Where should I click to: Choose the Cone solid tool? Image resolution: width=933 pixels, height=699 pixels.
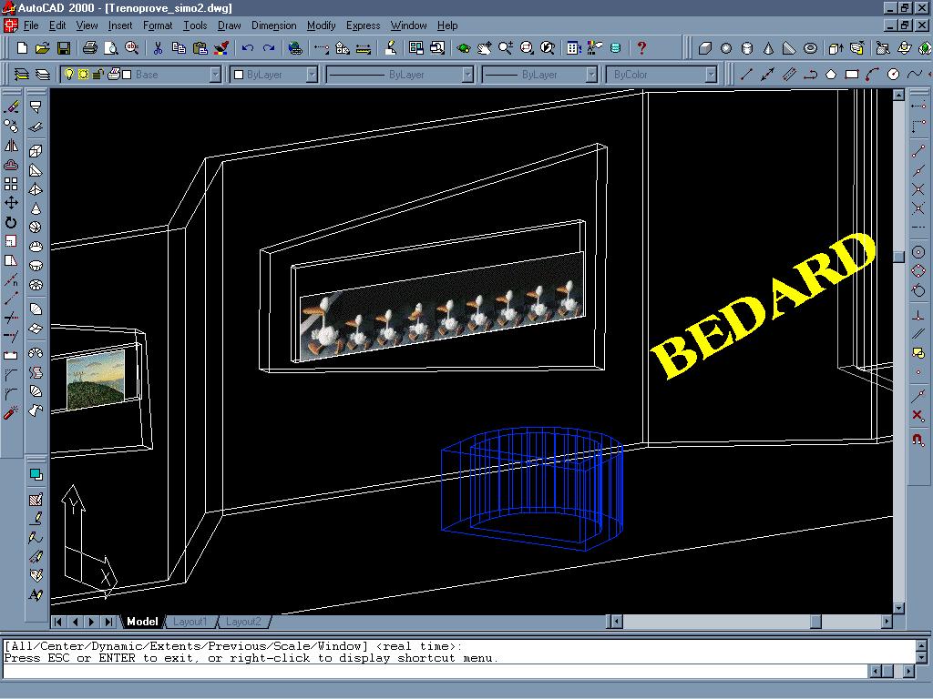(x=768, y=48)
